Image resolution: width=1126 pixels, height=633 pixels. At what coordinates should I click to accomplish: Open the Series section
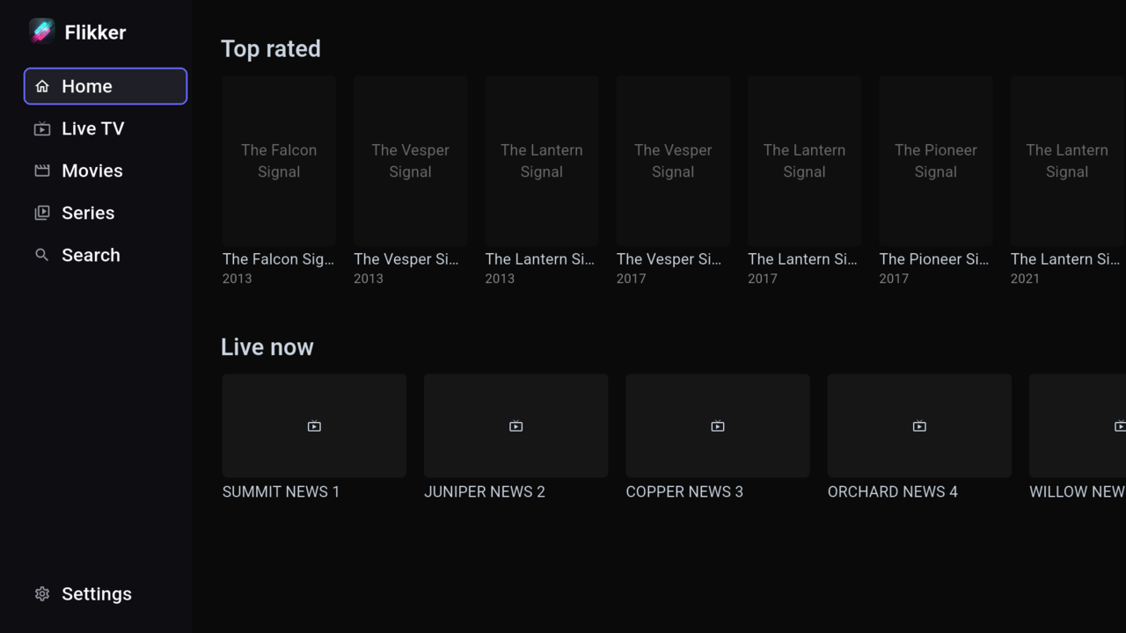pyautogui.click(x=106, y=213)
